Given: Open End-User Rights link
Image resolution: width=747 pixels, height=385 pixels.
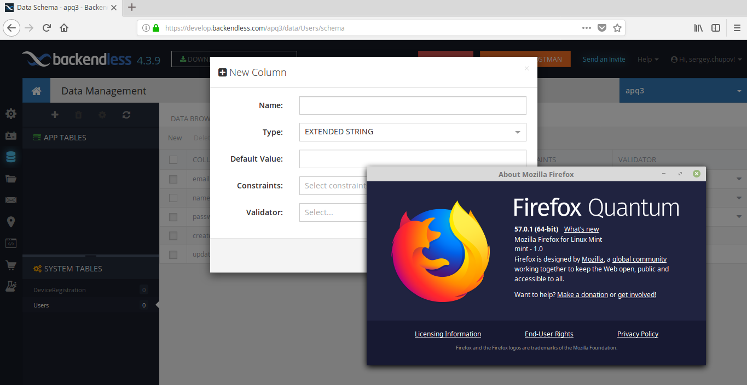Looking at the screenshot, I should (x=549, y=334).
